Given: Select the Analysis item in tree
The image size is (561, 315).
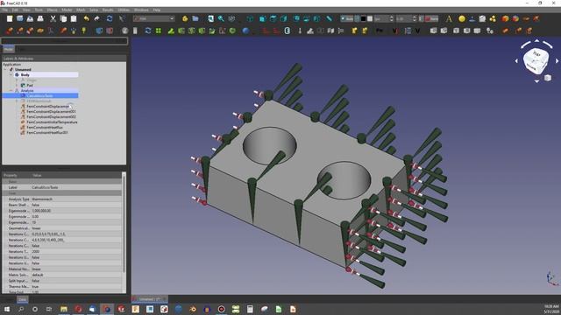Looking at the screenshot, I should click(27, 91).
